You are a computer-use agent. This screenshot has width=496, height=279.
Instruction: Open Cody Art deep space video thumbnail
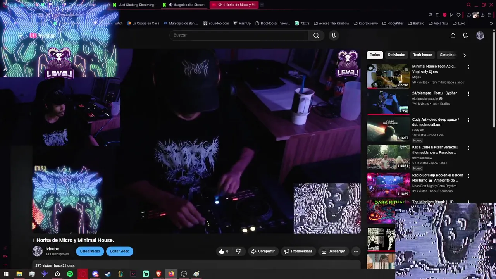tap(388, 129)
